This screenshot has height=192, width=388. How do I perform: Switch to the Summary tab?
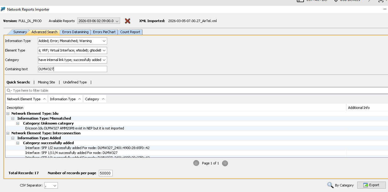point(20,32)
